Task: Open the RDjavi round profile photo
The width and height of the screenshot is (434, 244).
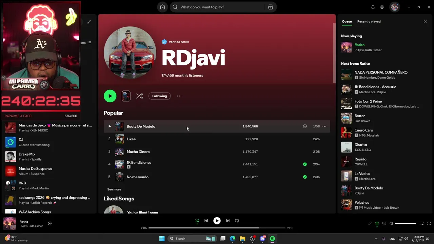Action: [130, 53]
